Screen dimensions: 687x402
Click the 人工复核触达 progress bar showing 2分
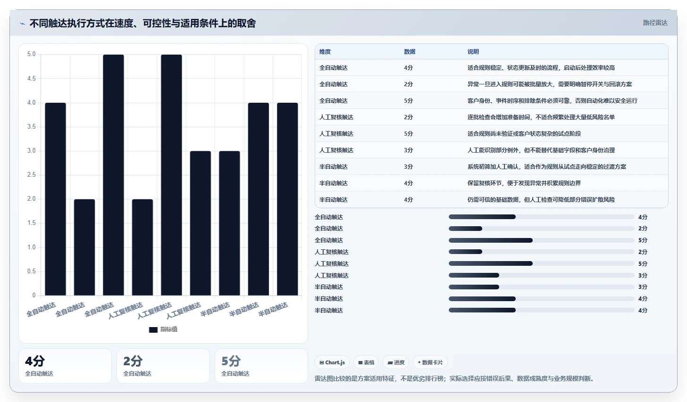coord(541,252)
